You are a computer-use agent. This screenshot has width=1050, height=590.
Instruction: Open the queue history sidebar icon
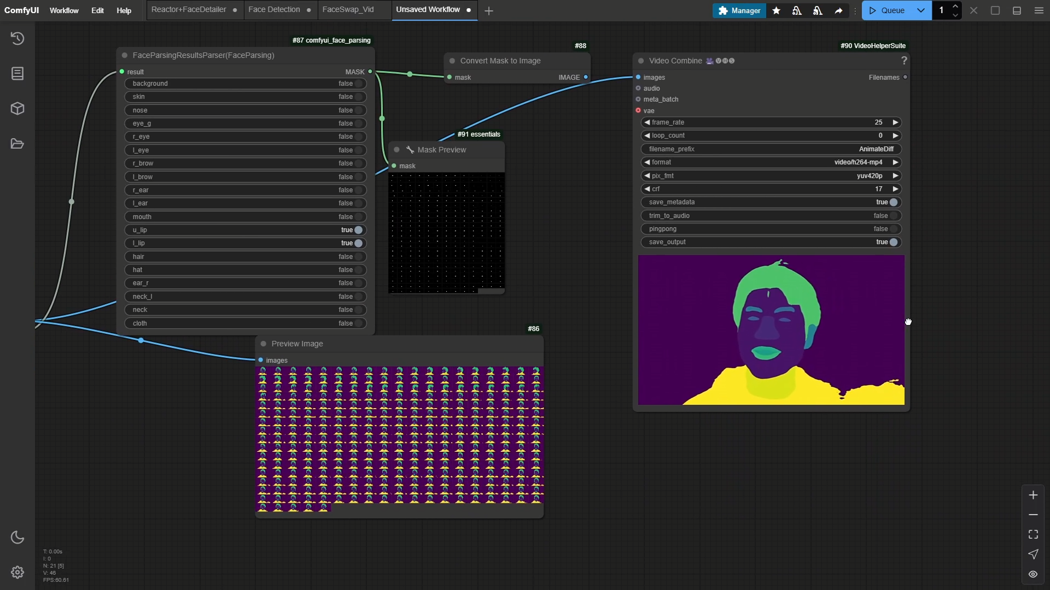click(17, 38)
